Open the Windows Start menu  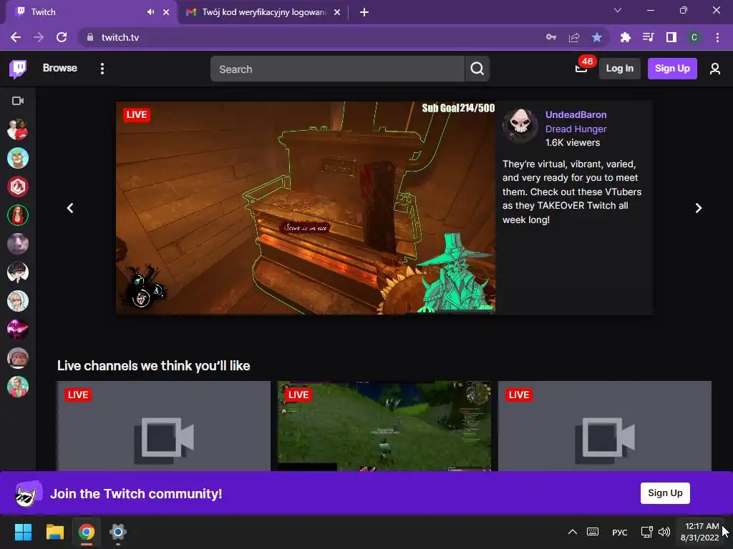(x=23, y=532)
